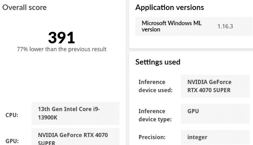Select the 13th Gen Intel Core i9-13900K field
This screenshot has width=253, height=145.
75,113
